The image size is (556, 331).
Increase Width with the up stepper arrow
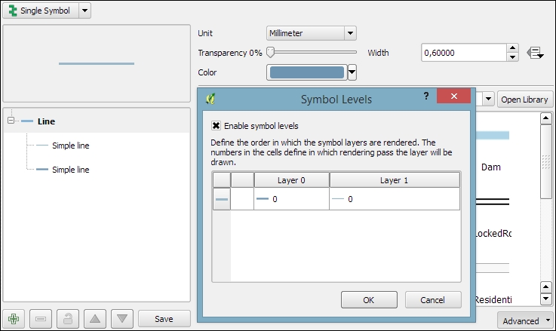coord(512,48)
